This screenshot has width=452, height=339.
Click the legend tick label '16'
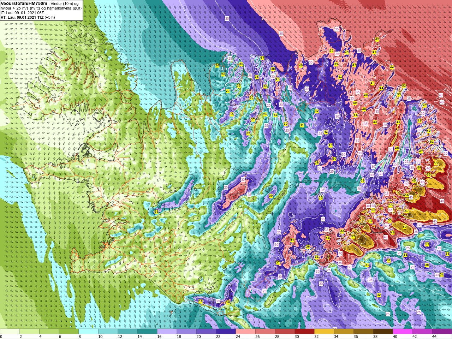[159, 337]
